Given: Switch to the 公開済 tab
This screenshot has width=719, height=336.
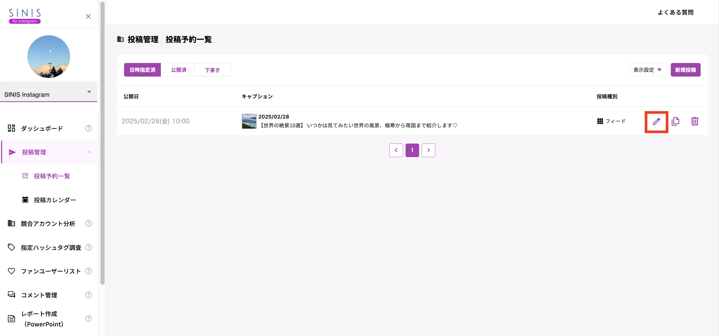Looking at the screenshot, I should click(178, 70).
